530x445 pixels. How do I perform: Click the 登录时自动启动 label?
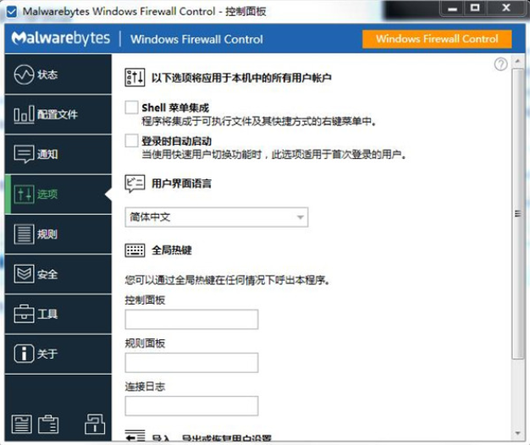176,140
